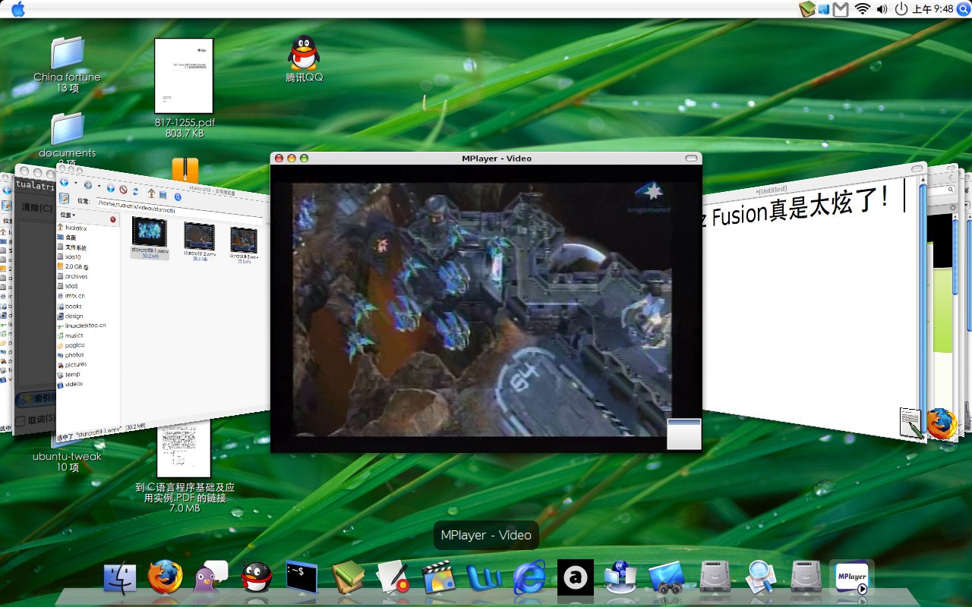Click the 上午 9:48 clock
The height and width of the screenshot is (607, 972).
click(x=933, y=9)
